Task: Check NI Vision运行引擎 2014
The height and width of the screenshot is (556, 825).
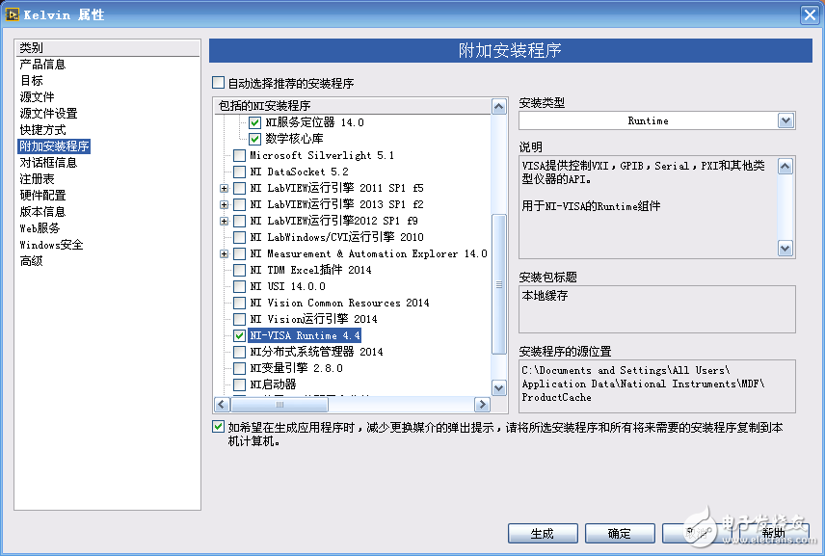Action: click(x=239, y=319)
